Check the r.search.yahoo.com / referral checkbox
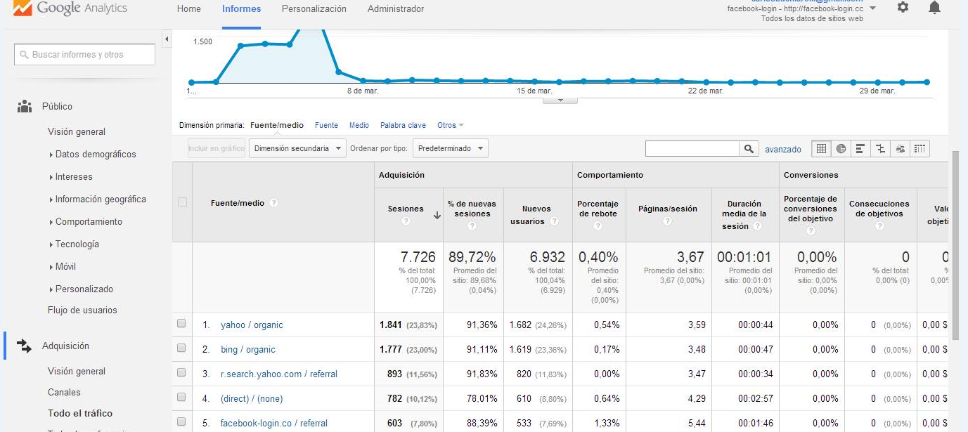The height and width of the screenshot is (432, 968). tap(181, 372)
